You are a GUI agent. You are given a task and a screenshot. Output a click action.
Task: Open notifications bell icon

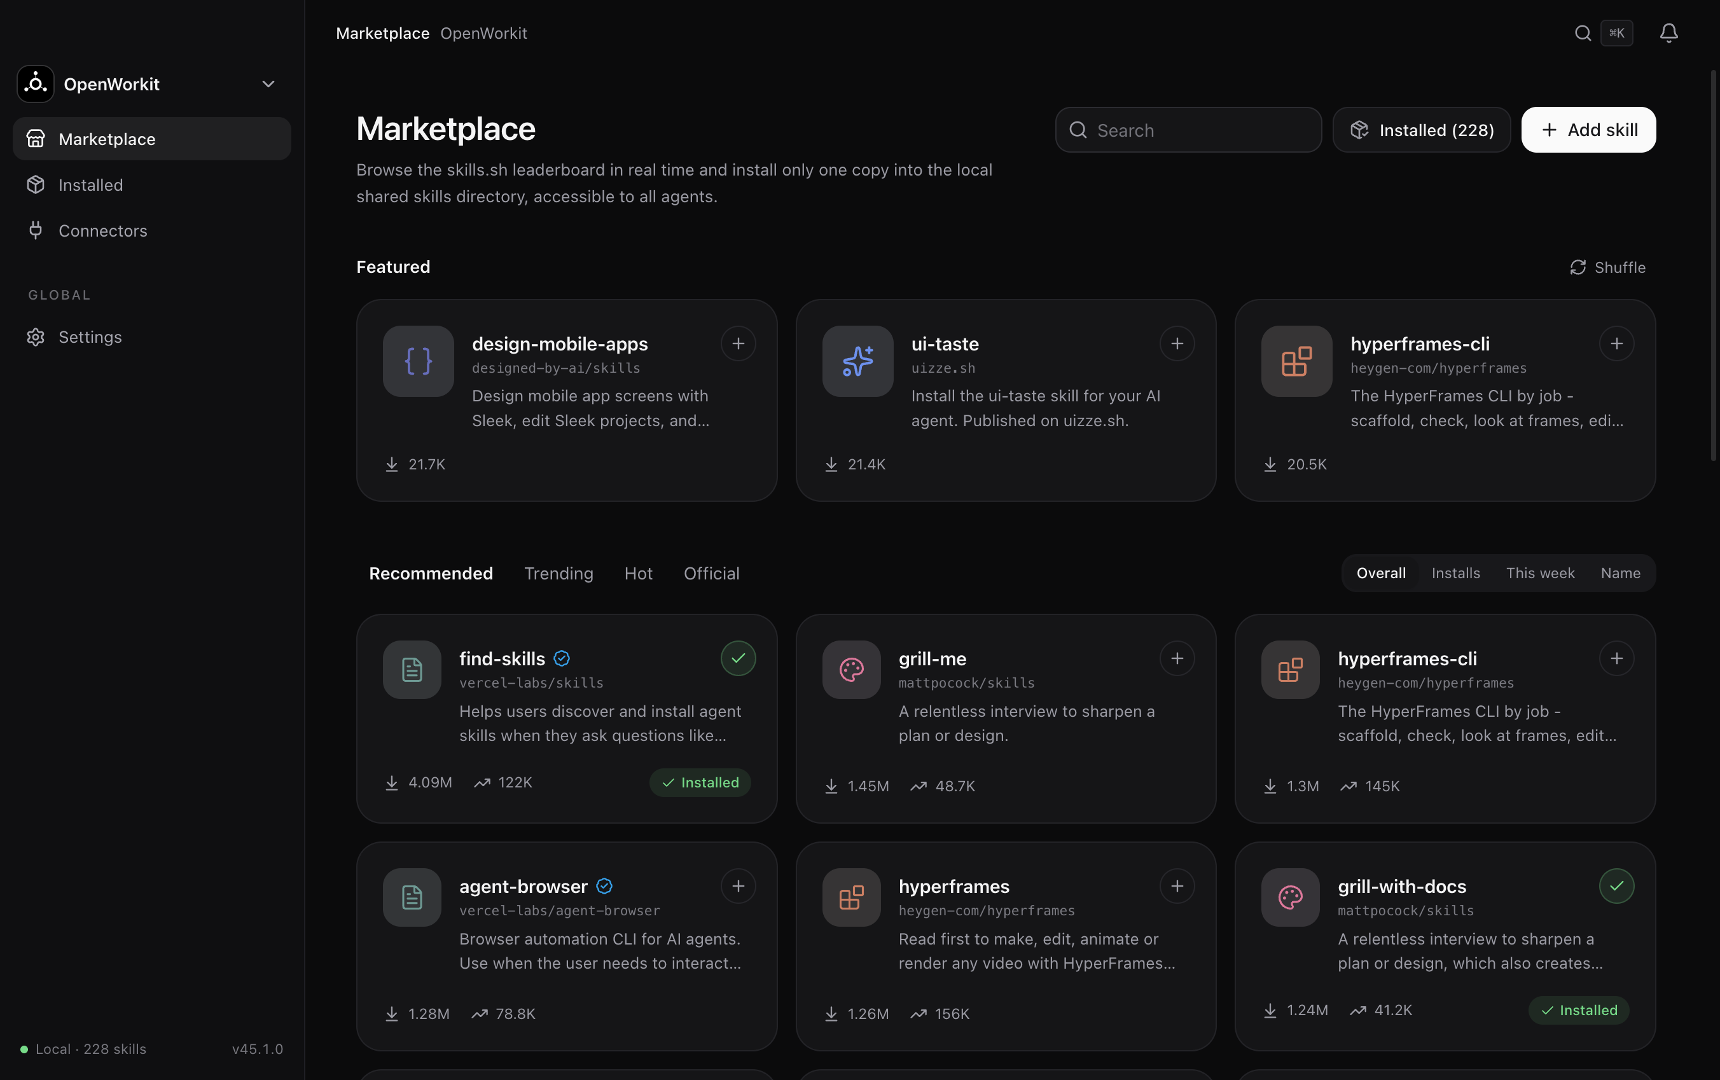coord(1668,33)
